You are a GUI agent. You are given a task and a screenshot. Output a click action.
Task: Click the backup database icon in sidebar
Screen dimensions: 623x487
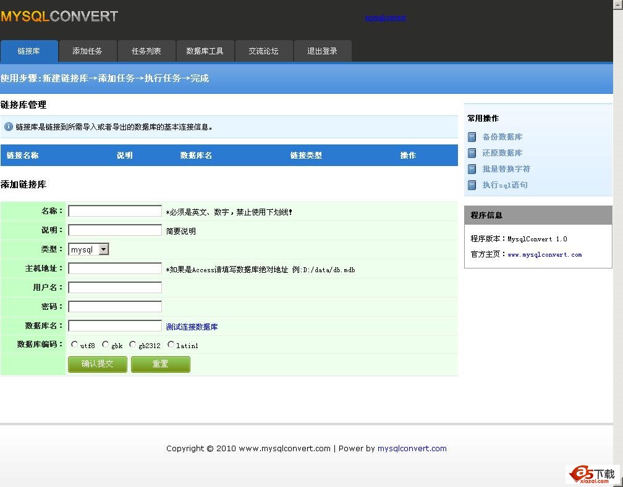pyautogui.click(x=472, y=137)
